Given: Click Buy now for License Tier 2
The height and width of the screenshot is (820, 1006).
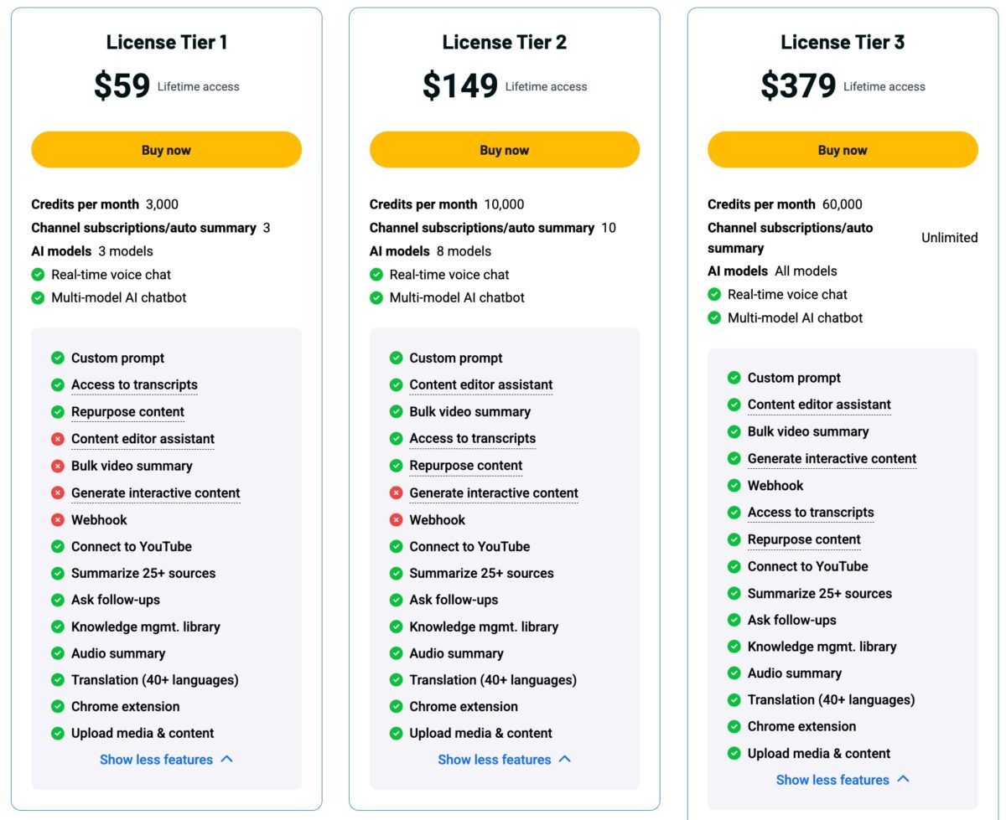Looking at the screenshot, I should (504, 150).
